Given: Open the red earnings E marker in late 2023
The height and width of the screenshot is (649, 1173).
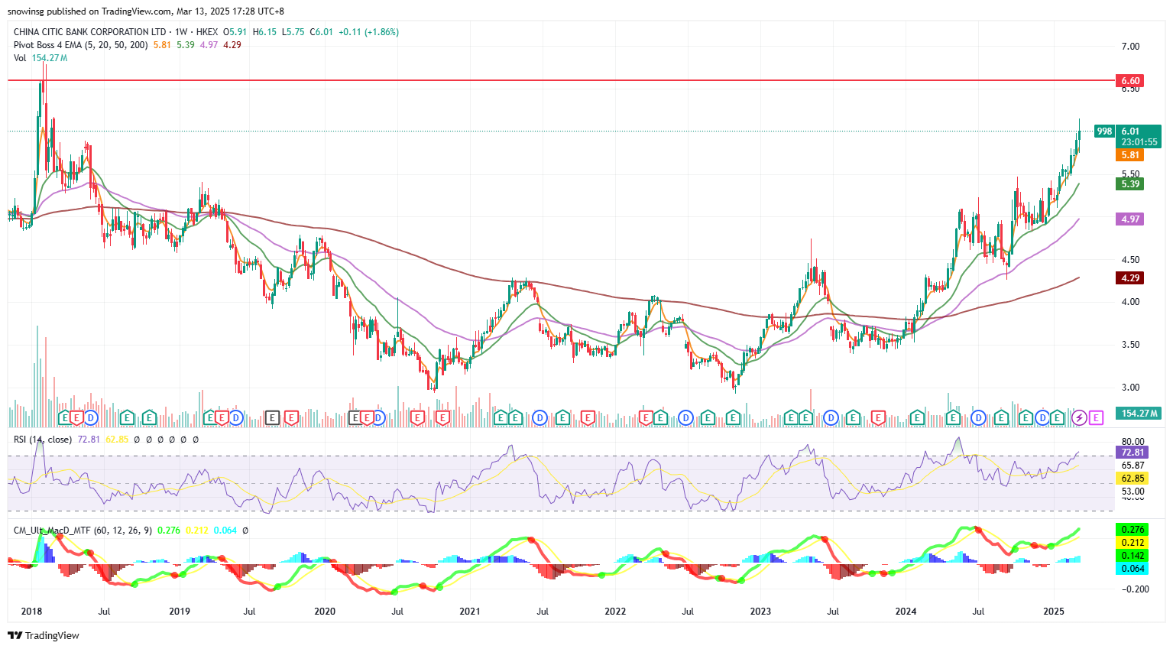Looking at the screenshot, I should coord(877,417).
